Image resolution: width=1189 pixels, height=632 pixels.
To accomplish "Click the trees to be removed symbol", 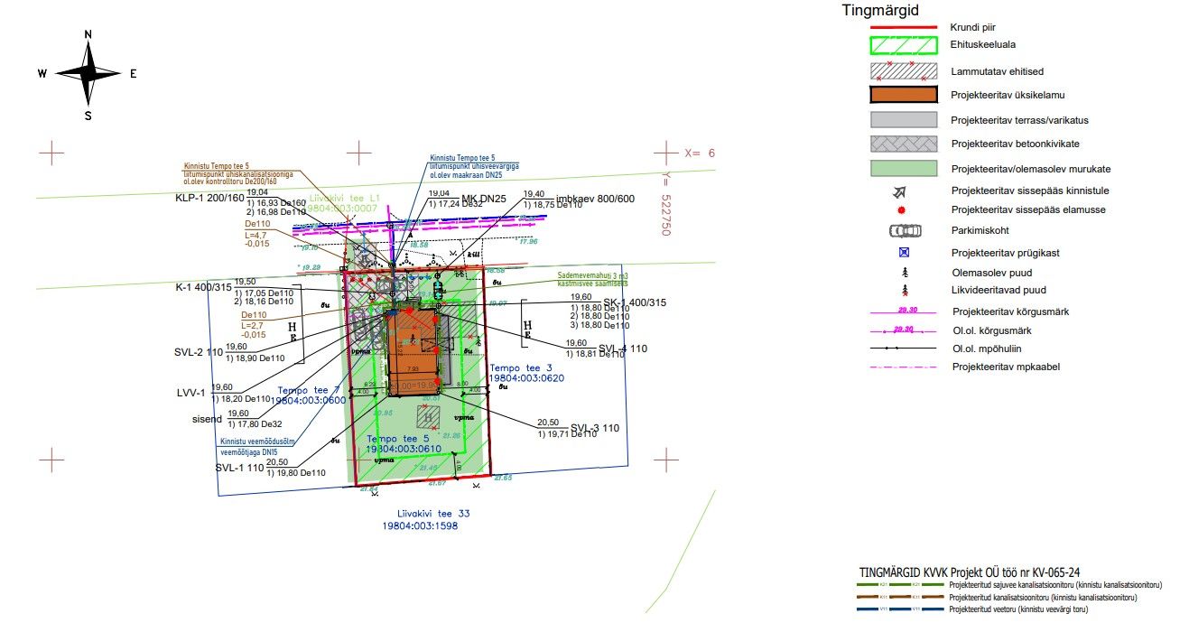I will pos(905,291).
